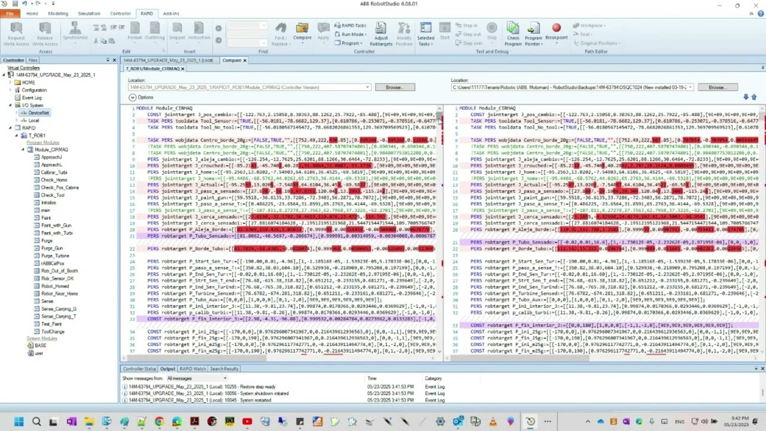Viewport: 766px width, 431px height.
Task: Open the Workpiece dropdown
Action: pyautogui.click(x=588, y=26)
